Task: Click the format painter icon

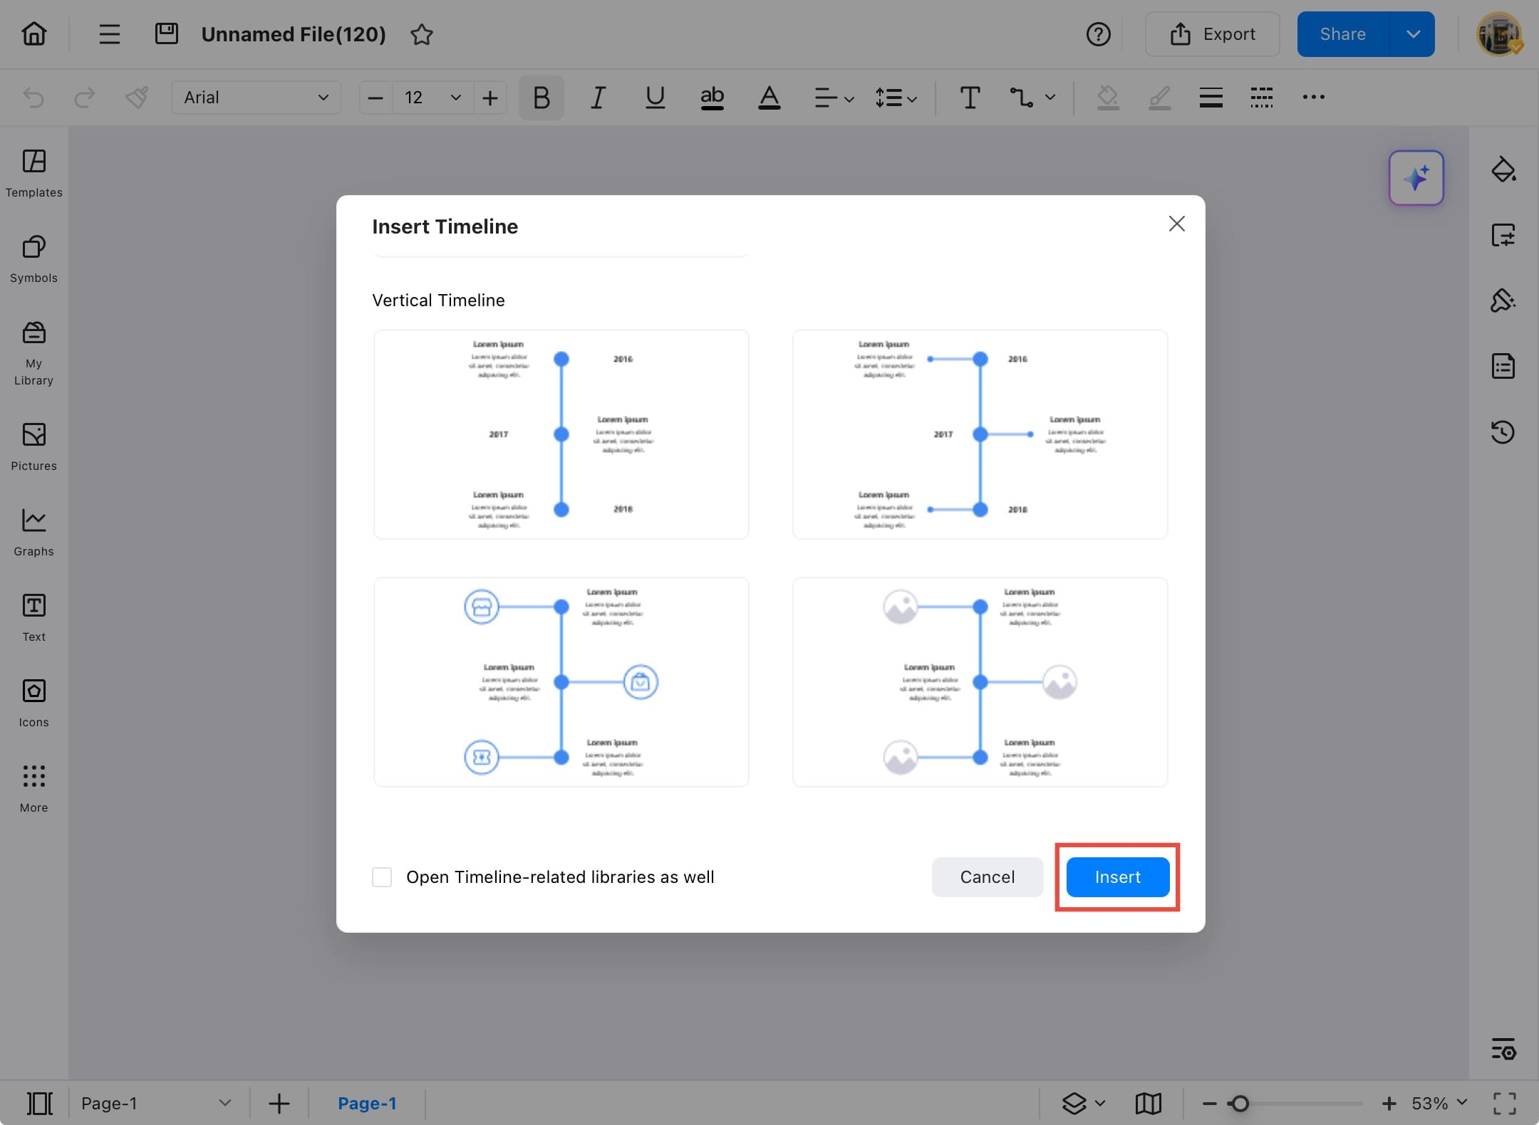Action: click(138, 98)
